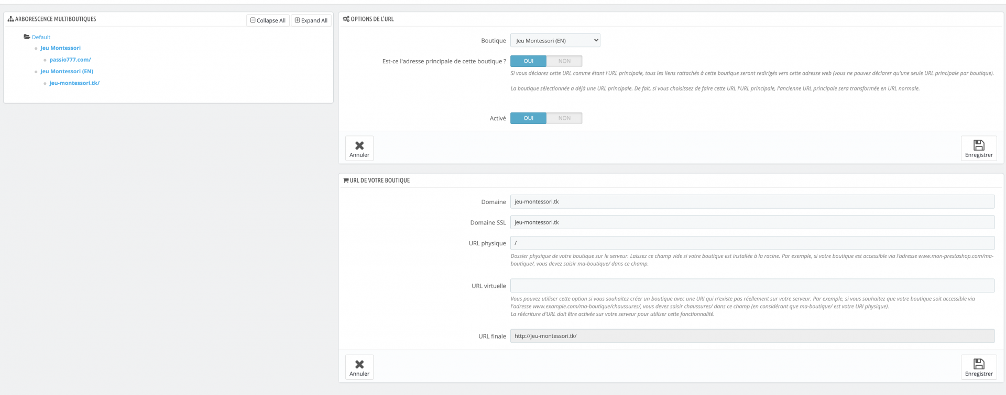This screenshot has height=395, width=1006.
Task: Click the Boutique field label
Action: point(494,41)
